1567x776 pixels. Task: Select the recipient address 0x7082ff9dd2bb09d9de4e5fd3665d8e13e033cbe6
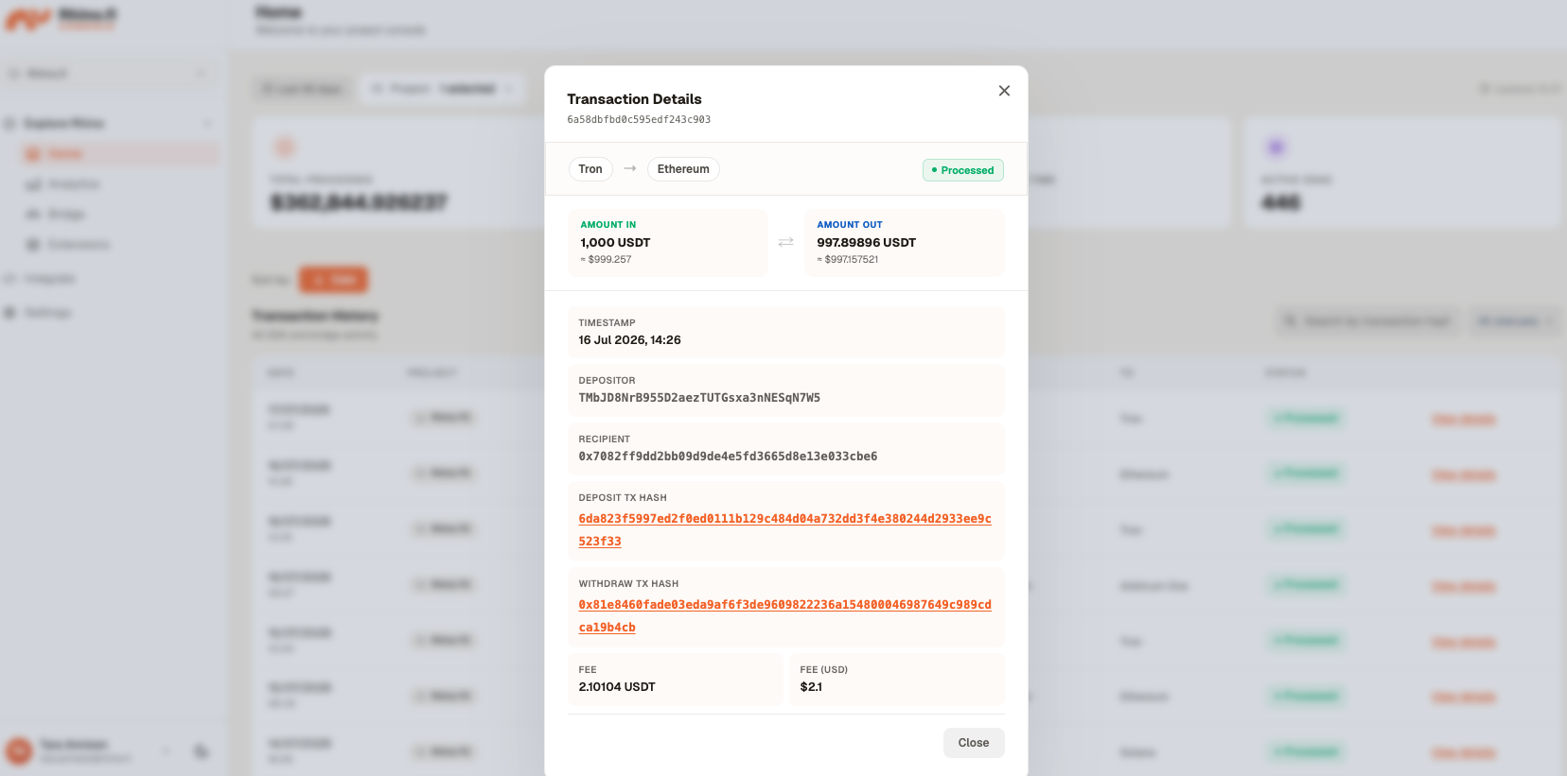pos(728,457)
